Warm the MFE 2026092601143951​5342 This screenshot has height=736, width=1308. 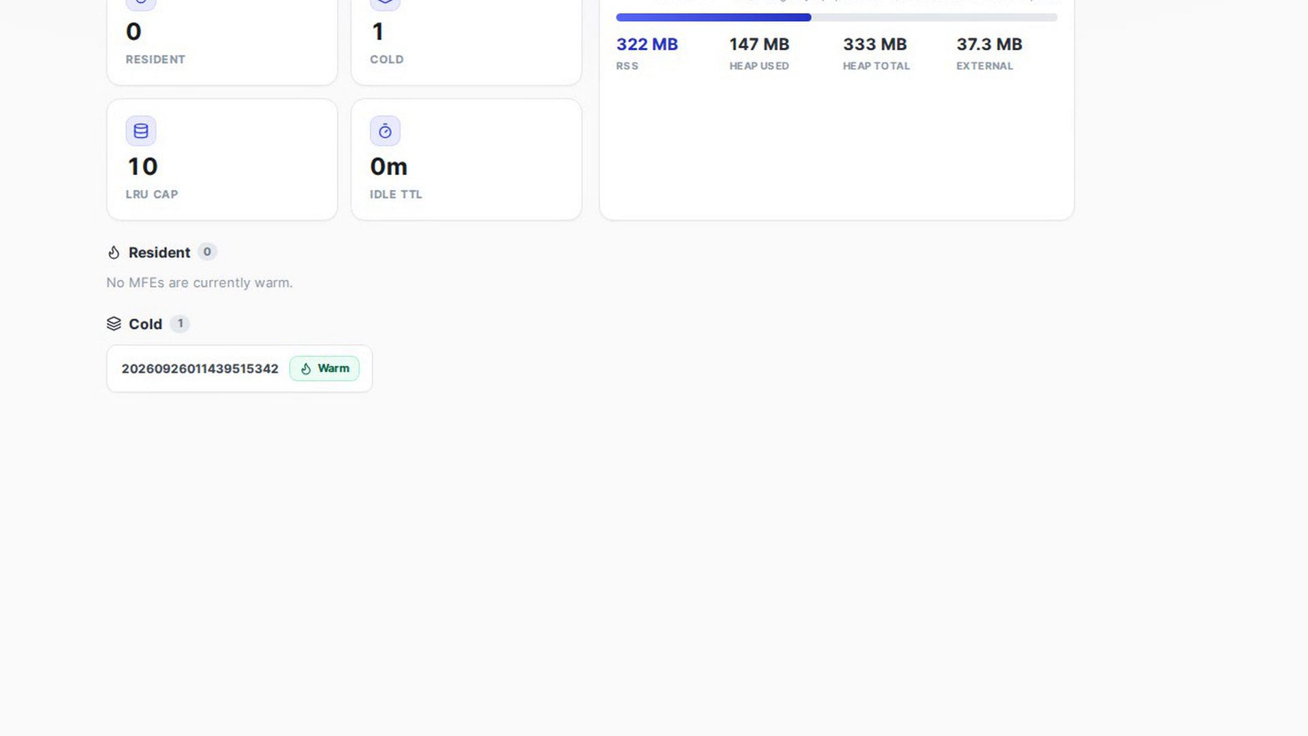click(x=324, y=369)
